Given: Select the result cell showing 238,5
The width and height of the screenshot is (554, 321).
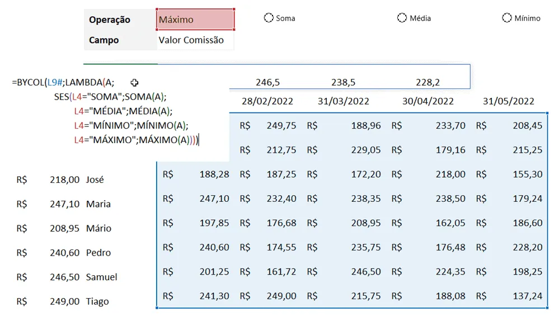Looking at the screenshot, I should coord(344,82).
